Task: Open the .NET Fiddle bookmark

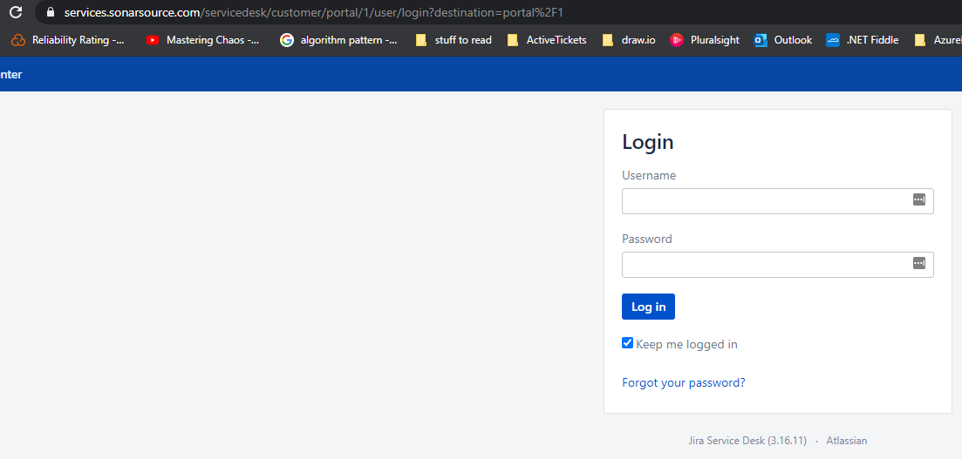Action: point(862,40)
